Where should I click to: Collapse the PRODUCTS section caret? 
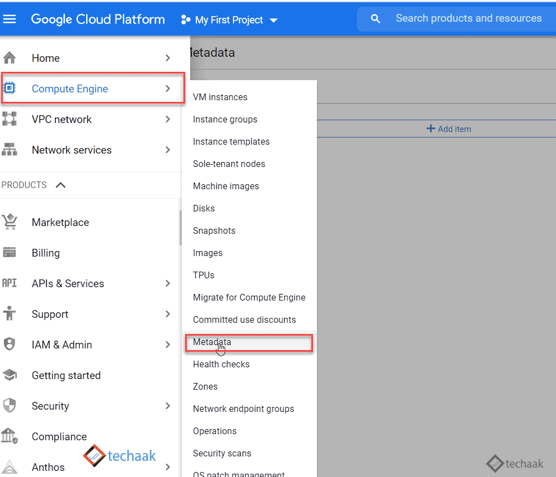[x=61, y=185]
